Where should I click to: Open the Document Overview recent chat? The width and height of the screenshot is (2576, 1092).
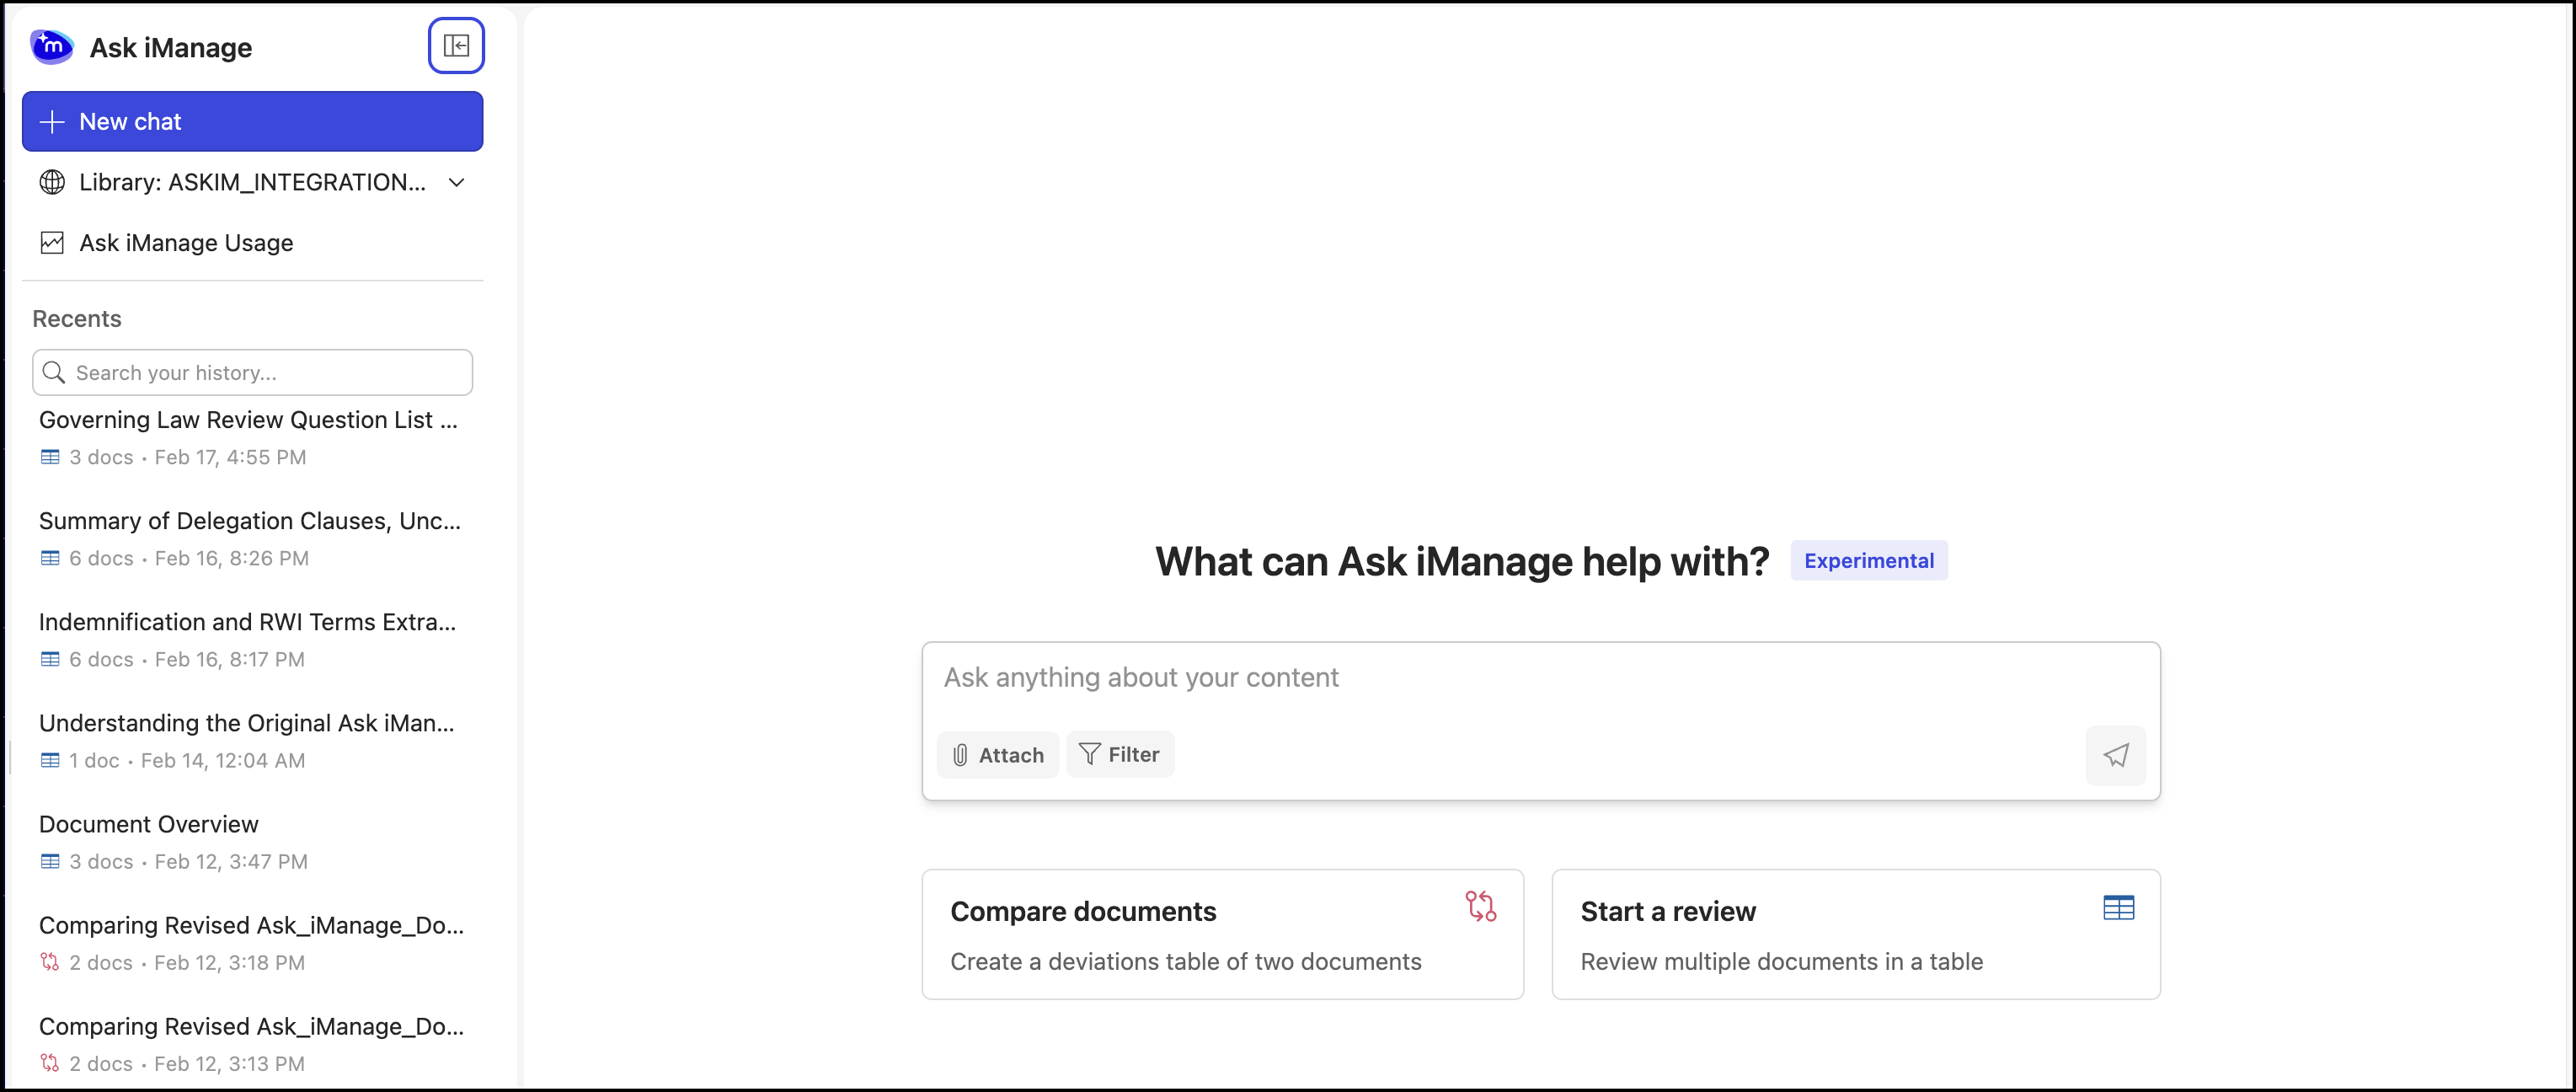tap(149, 825)
